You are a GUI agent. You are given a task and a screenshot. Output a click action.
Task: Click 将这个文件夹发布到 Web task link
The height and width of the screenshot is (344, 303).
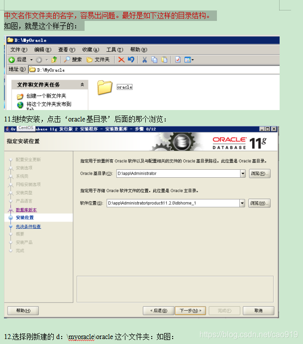[49, 106]
